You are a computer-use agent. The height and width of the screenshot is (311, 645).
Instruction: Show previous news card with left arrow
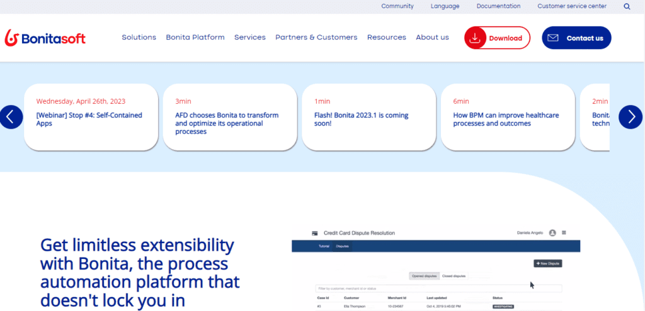tap(11, 117)
